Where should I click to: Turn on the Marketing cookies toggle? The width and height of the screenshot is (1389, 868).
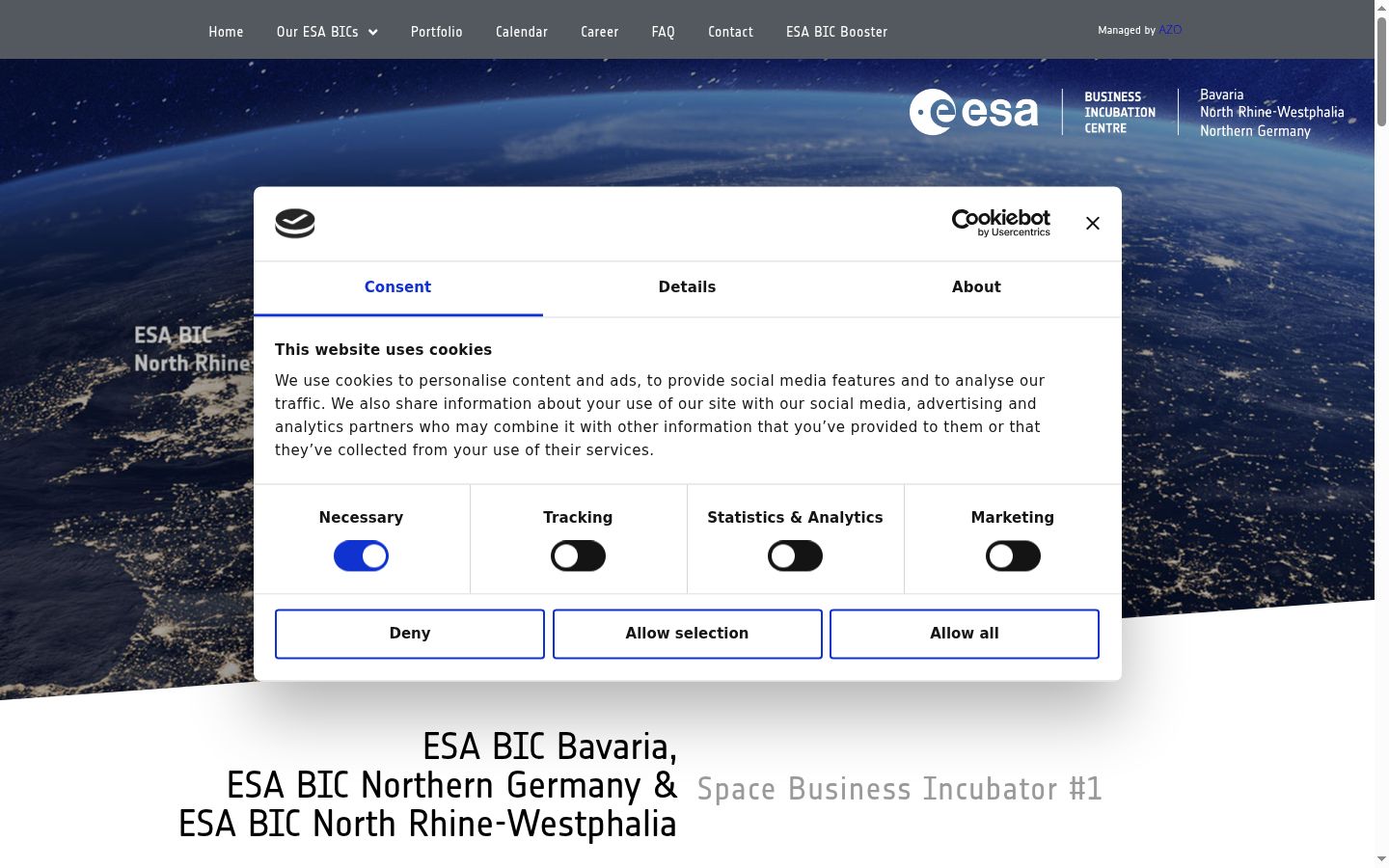1013,556
